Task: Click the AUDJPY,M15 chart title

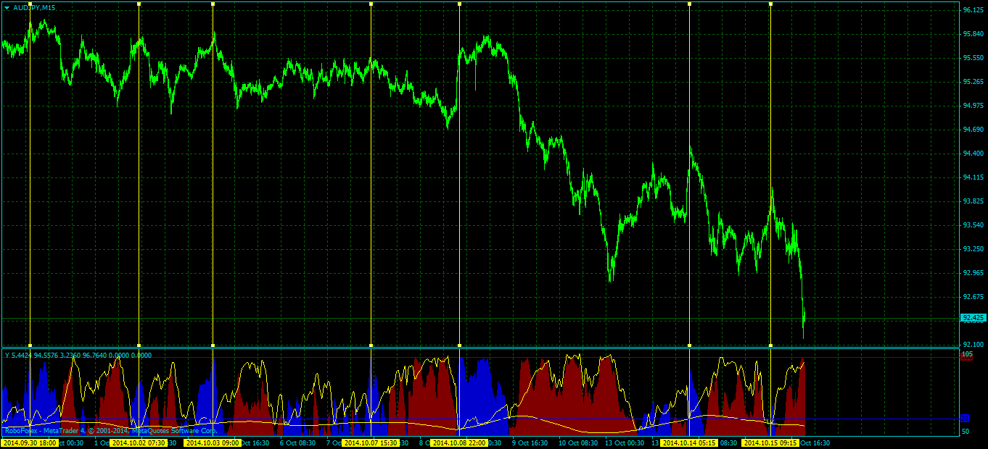Action: coord(34,7)
